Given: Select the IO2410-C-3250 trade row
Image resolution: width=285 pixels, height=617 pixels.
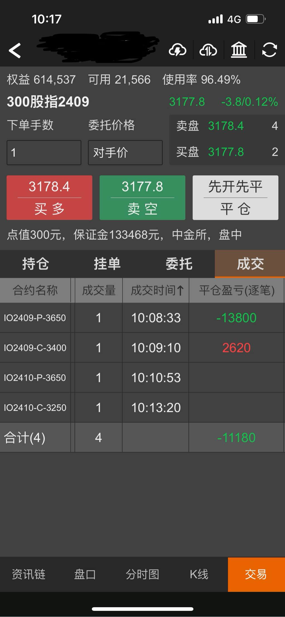Looking at the screenshot, I should coord(142,408).
